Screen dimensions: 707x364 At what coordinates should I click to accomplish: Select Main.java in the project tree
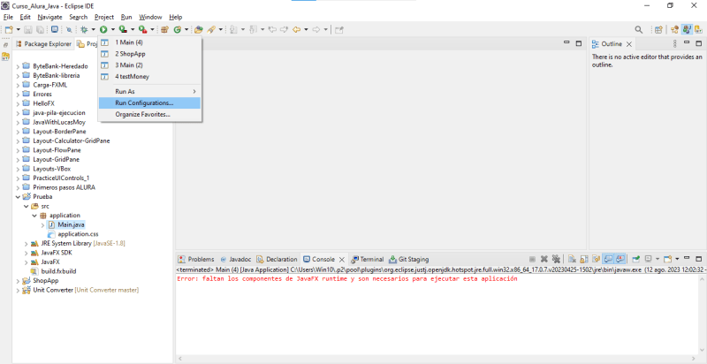coord(66,224)
